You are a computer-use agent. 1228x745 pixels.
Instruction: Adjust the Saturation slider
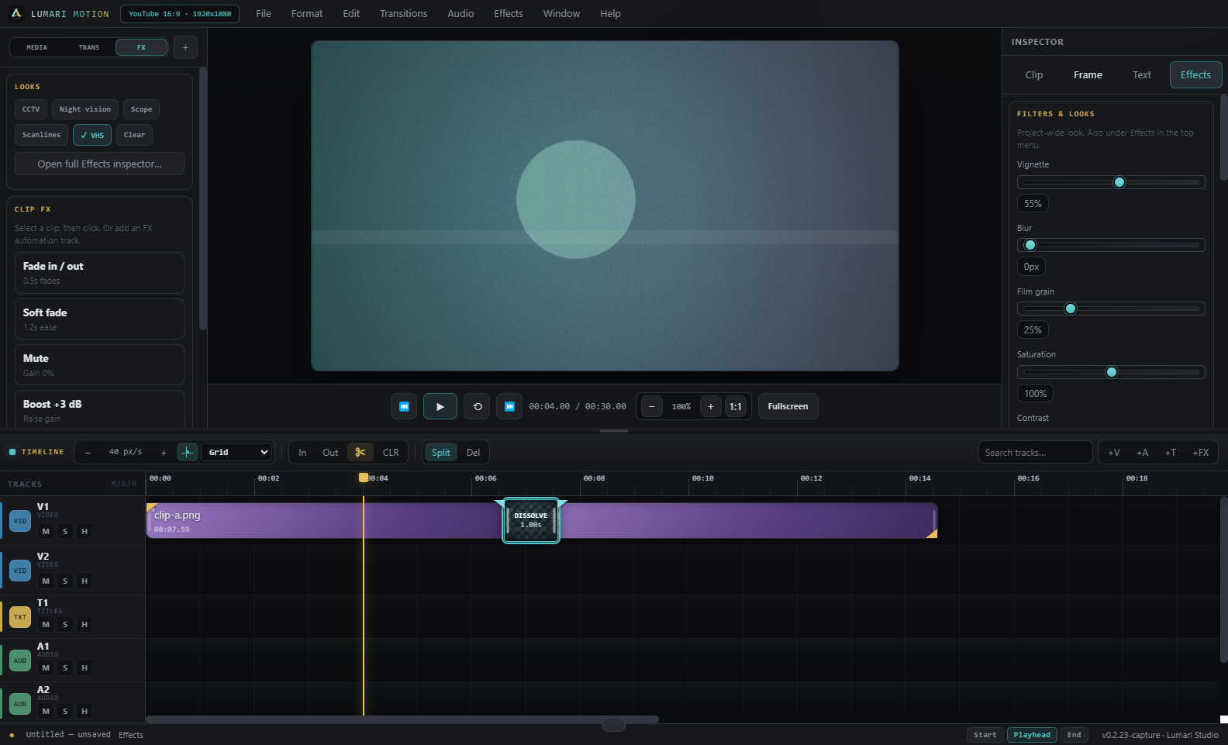pos(1111,372)
